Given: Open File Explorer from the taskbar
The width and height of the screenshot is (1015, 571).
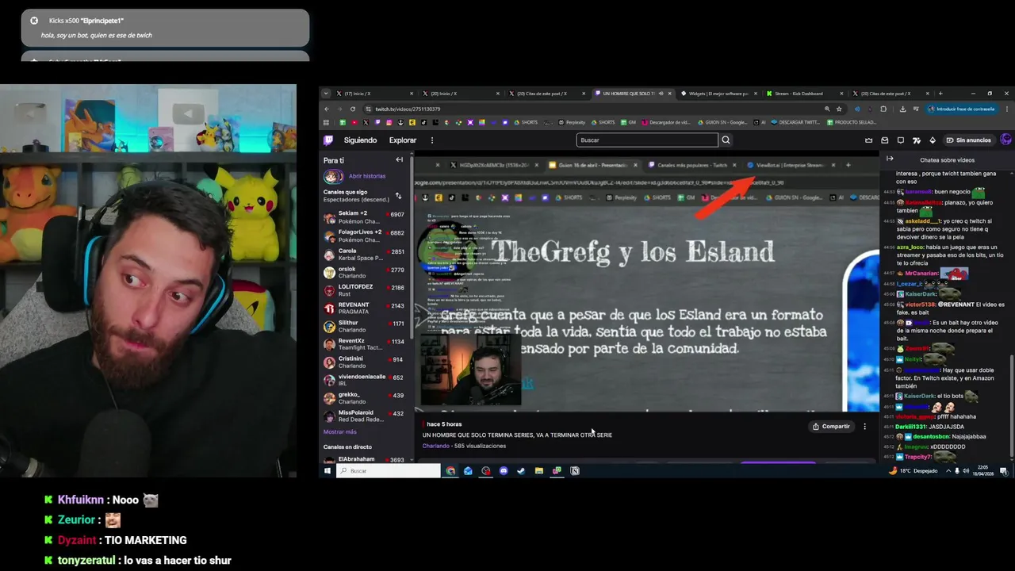Looking at the screenshot, I should [539, 471].
